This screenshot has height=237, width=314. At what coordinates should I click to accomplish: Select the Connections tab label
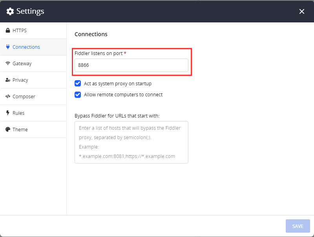[x=26, y=47]
